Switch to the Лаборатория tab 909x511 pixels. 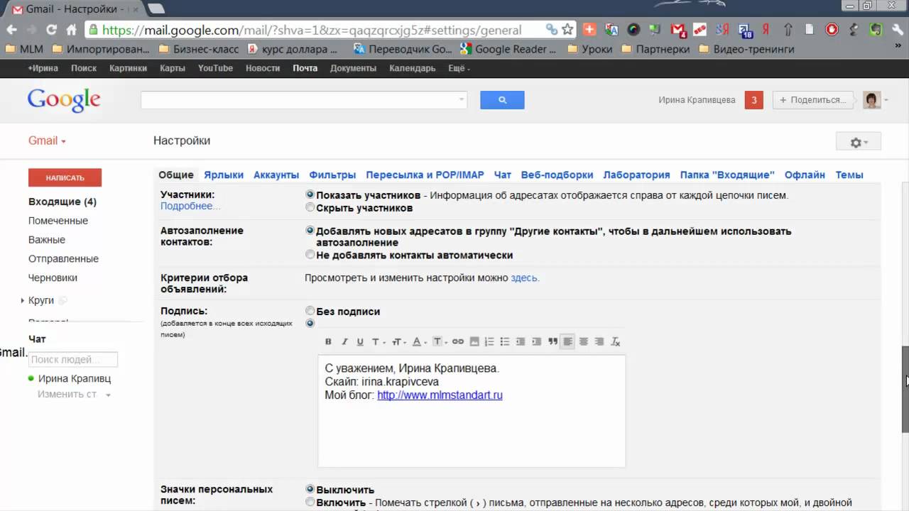[636, 175]
